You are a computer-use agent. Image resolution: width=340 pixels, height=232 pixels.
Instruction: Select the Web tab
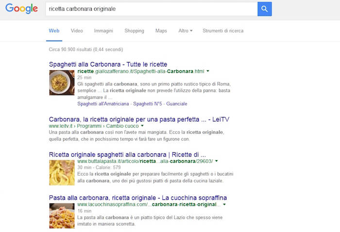(x=54, y=31)
